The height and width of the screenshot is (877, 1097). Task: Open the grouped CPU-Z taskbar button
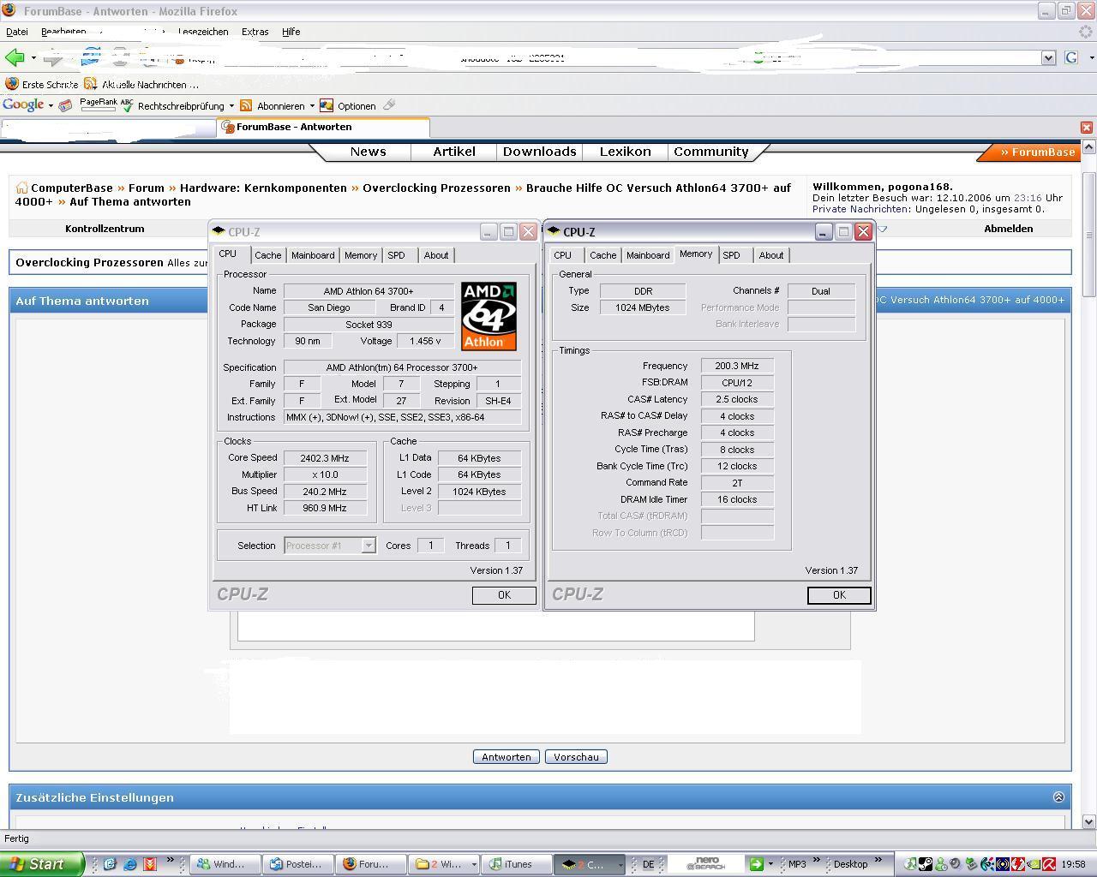tap(590, 864)
